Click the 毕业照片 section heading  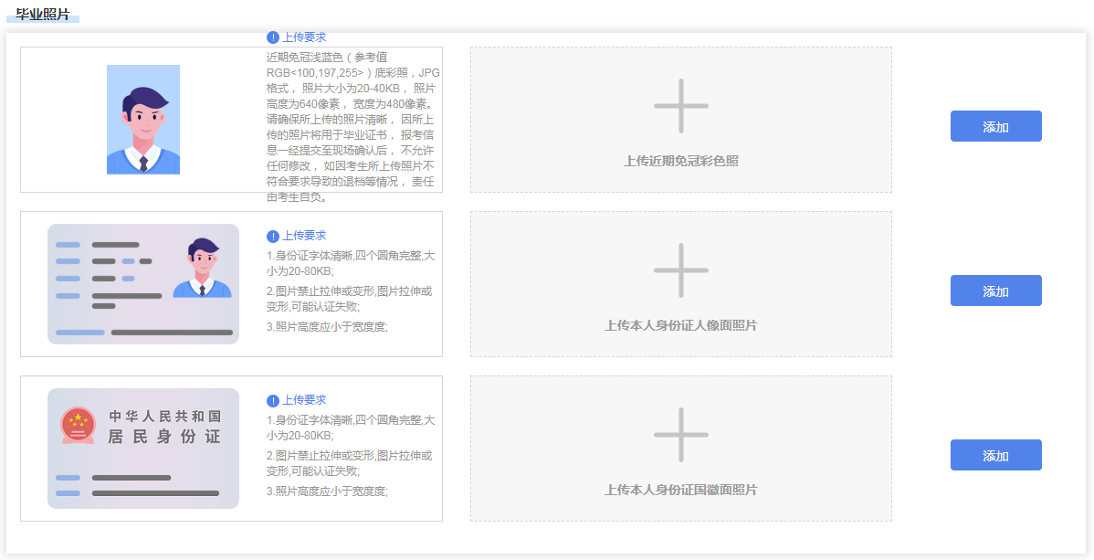pos(43,15)
